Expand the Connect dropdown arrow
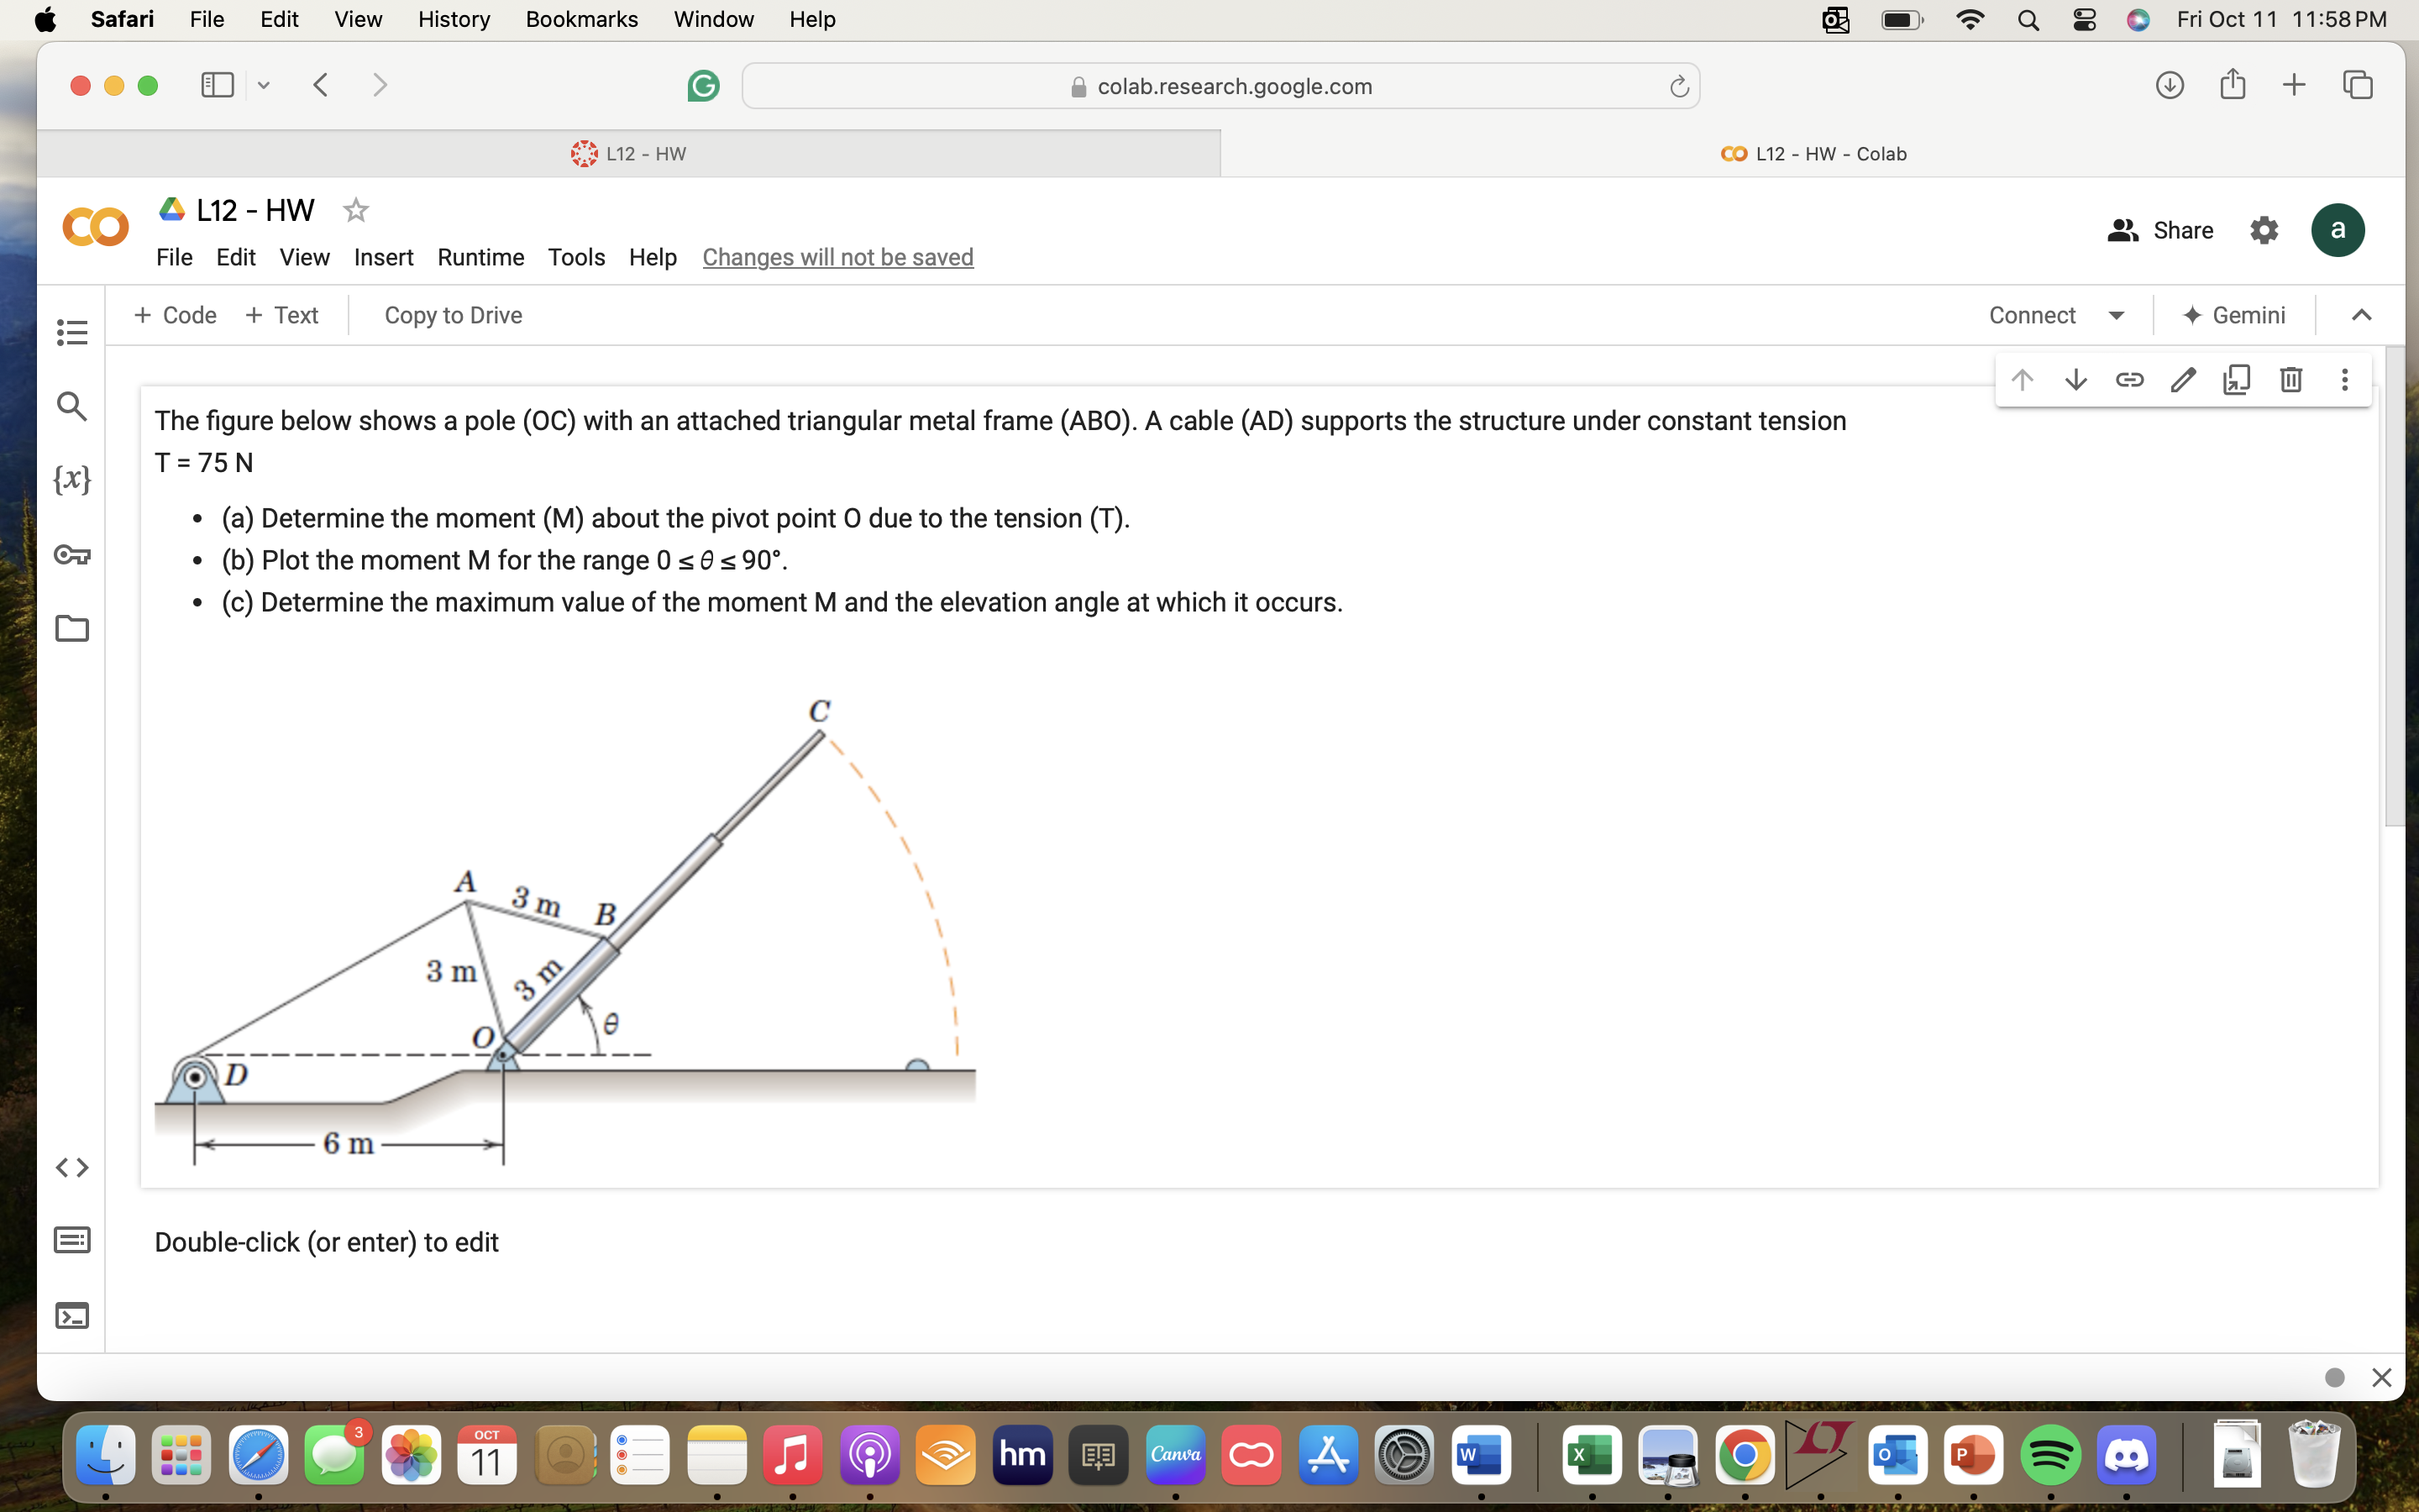2419x1512 pixels. [x=2118, y=315]
